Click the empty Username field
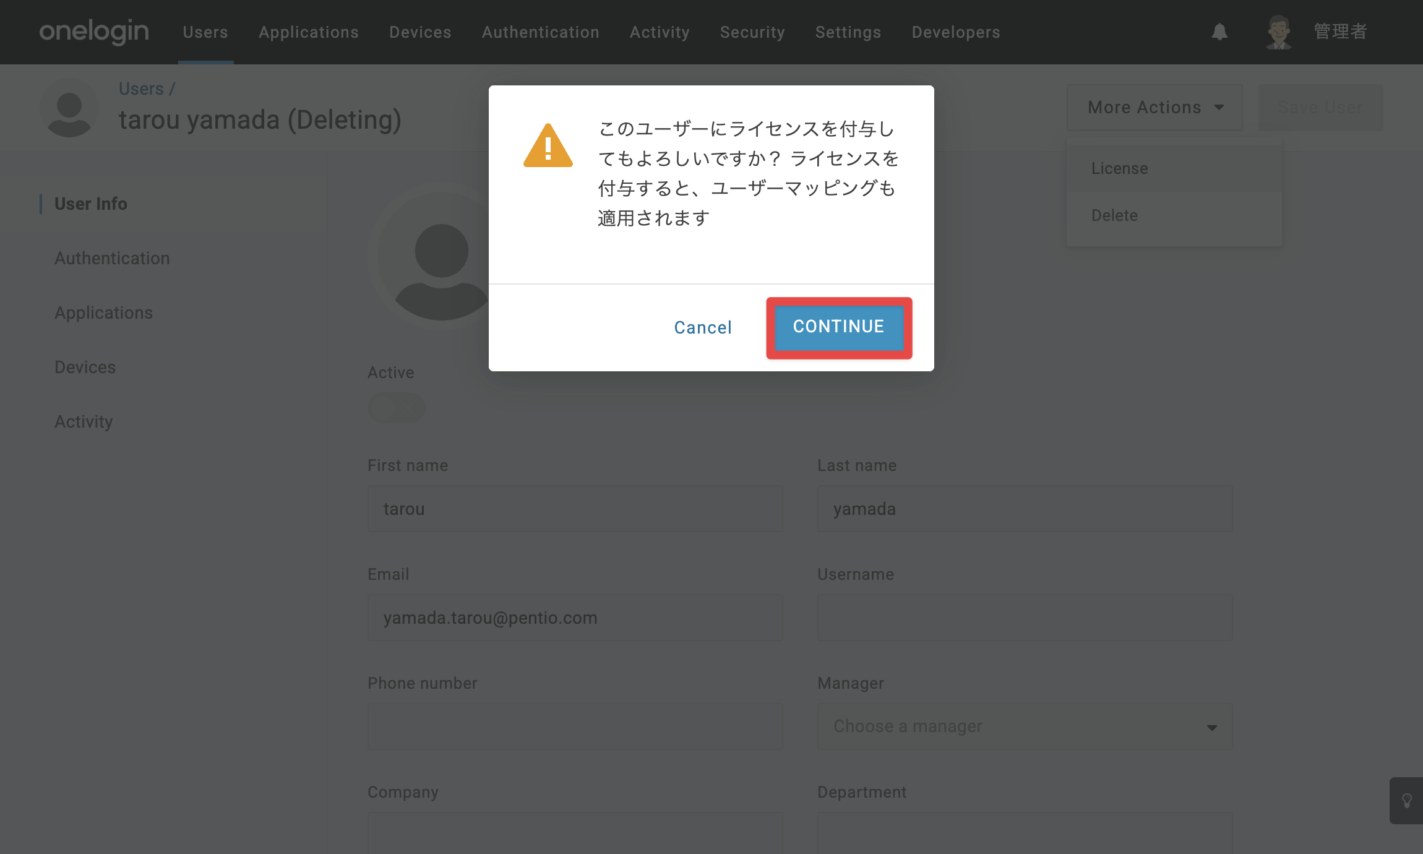This screenshot has height=854, width=1423. (1025, 618)
